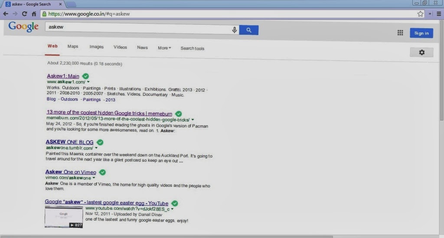Viewport: 444px width, 238px height.
Task: Show hidden extensions chevron icon
Action: coord(430,14)
